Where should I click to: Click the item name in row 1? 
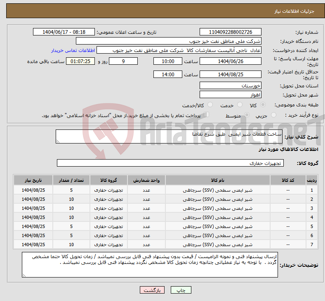point(218,190)
